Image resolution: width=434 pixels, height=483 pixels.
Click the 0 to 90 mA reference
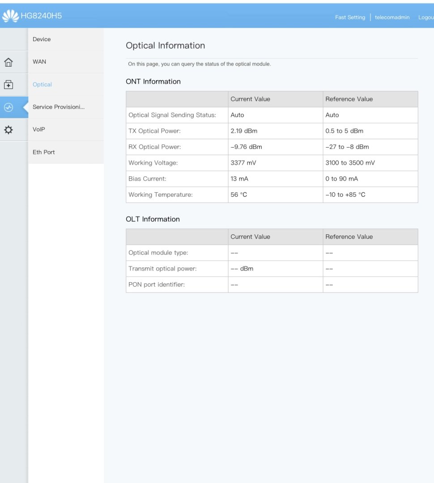pyautogui.click(x=341, y=179)
